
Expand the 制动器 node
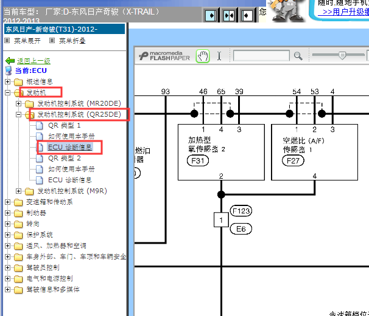[x=7, y=213]
